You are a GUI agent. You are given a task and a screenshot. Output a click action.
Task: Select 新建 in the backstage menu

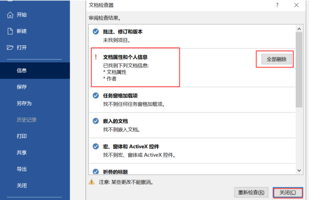point(22,31)
